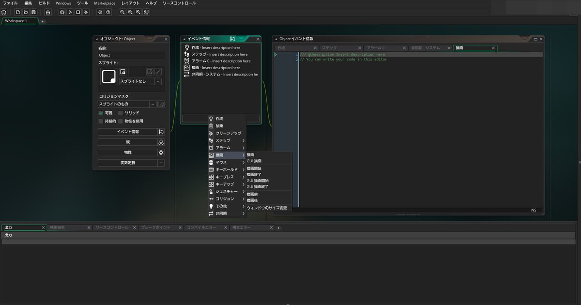Toggle docks with the laptop layout icon
The width and height of the screenshot is (581, 305).
tap(147, 12)
